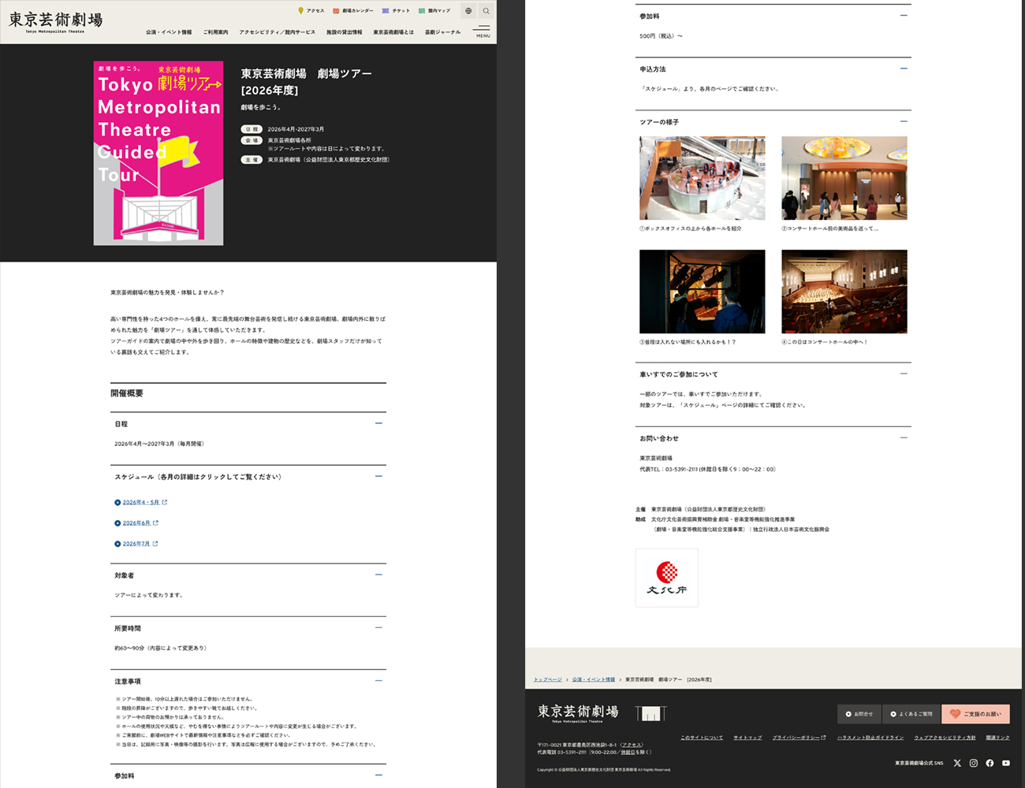Viewport: 1025px width, 788px height.
Task: Click the 休館日 link in footer
Action: [x=628, y=753]
